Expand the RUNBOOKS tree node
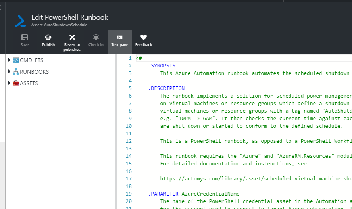This screenshot has height=209, width=352. point(9,71)
